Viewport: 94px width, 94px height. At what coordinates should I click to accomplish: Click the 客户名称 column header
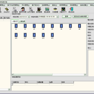click(x=7, y=18)
